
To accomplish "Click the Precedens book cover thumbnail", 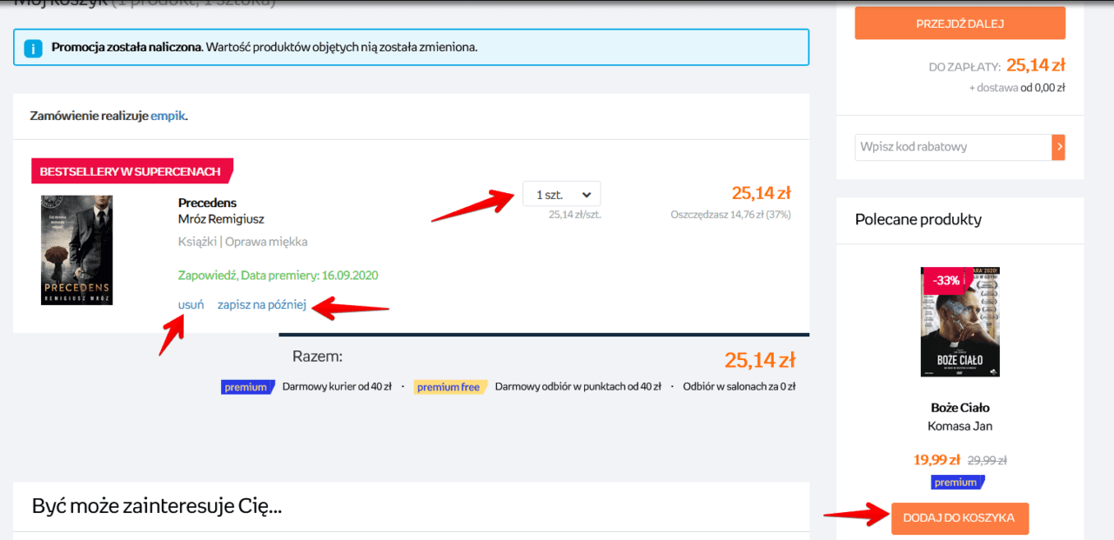I will point(77,250).
